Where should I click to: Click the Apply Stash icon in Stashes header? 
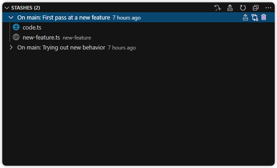(230, 8)
